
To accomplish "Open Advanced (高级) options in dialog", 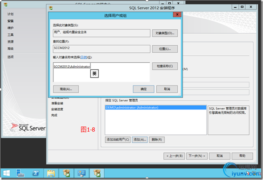I will pyautogui.click(x=66, y=89).
